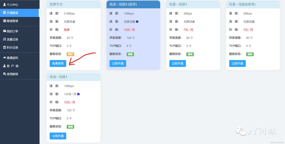Click the 免费使用 button
Image resolution: width=285 pixels, height=144 pixels.
[58, 64]
